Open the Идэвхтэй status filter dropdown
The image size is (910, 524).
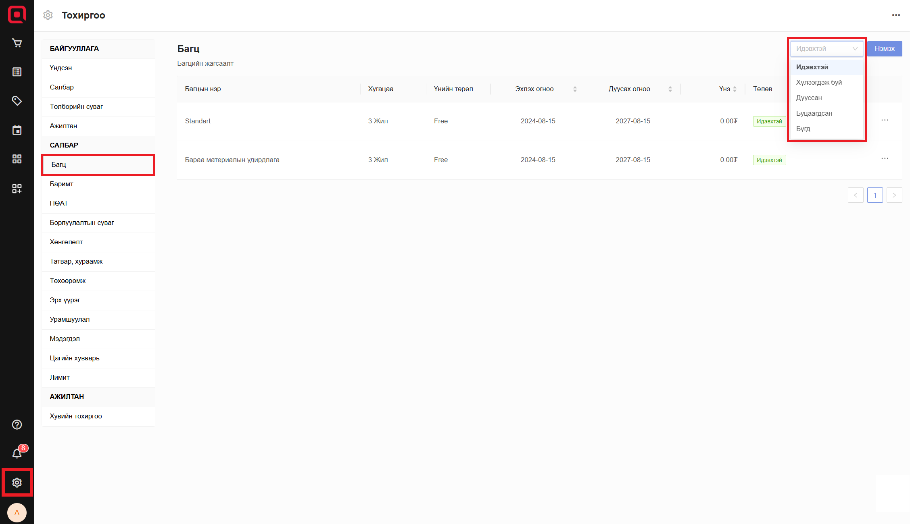click(826, 49)
